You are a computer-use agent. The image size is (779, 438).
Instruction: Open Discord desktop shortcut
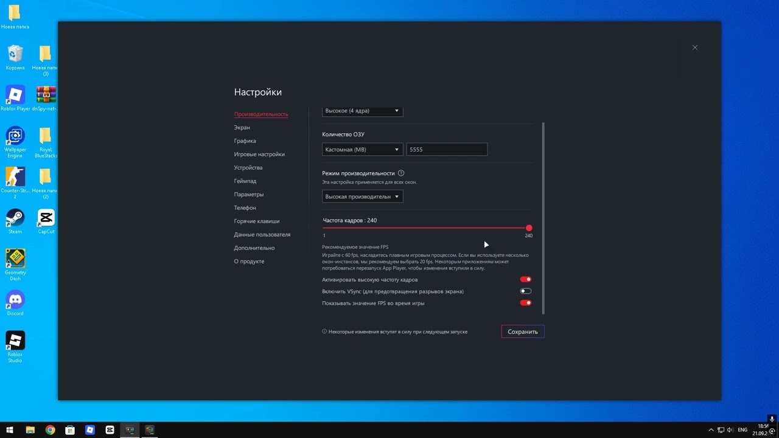tap(15, 303)
